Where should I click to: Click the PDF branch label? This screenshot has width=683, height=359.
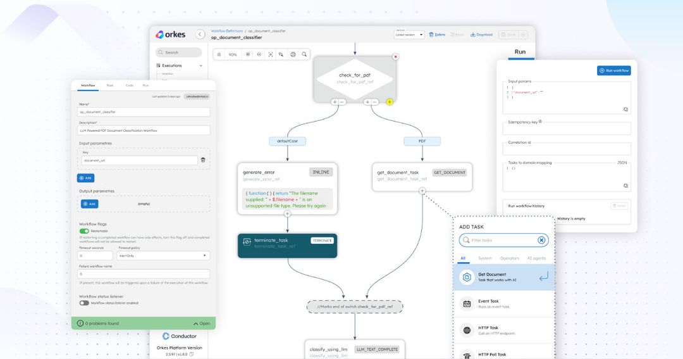422,141
